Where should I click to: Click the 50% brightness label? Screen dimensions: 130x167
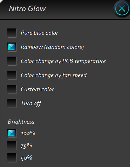coord(26,158)
